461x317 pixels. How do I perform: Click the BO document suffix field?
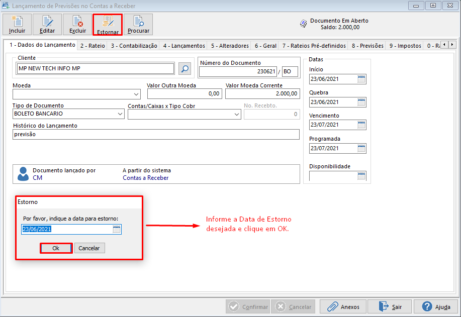(x=290, y=71)
